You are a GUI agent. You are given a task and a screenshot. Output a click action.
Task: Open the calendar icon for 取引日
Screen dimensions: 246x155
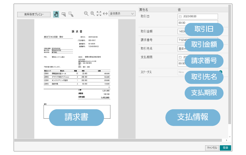[180, 17]
